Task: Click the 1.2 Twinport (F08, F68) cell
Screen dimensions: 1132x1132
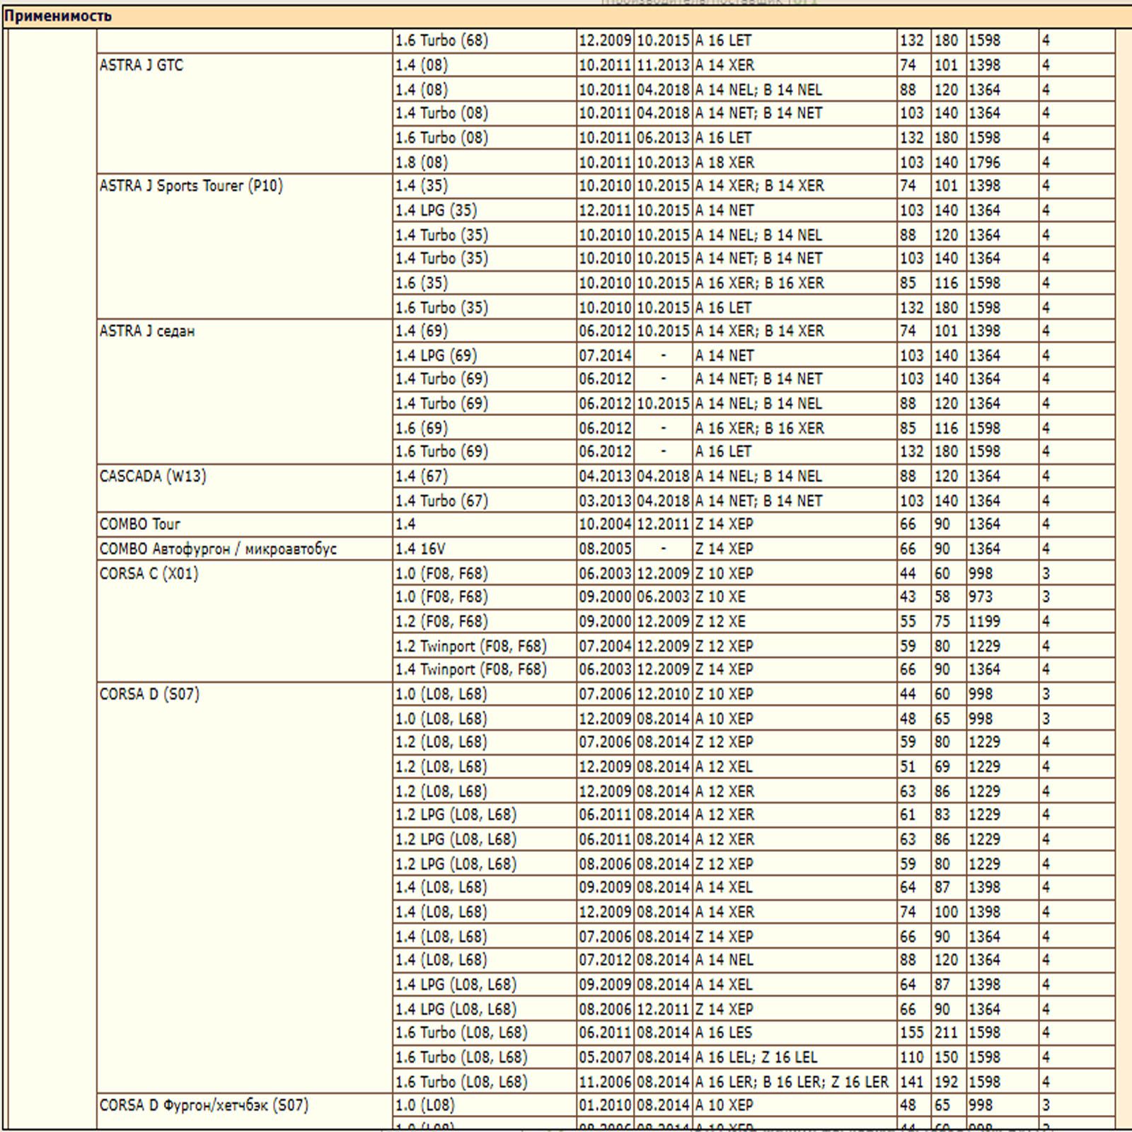Action: (x=467, y=645)
